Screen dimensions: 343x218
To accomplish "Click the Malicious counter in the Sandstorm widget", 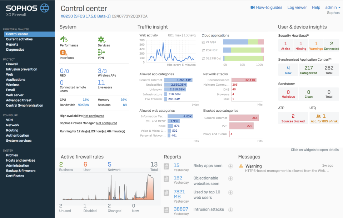I will [288, 94].
